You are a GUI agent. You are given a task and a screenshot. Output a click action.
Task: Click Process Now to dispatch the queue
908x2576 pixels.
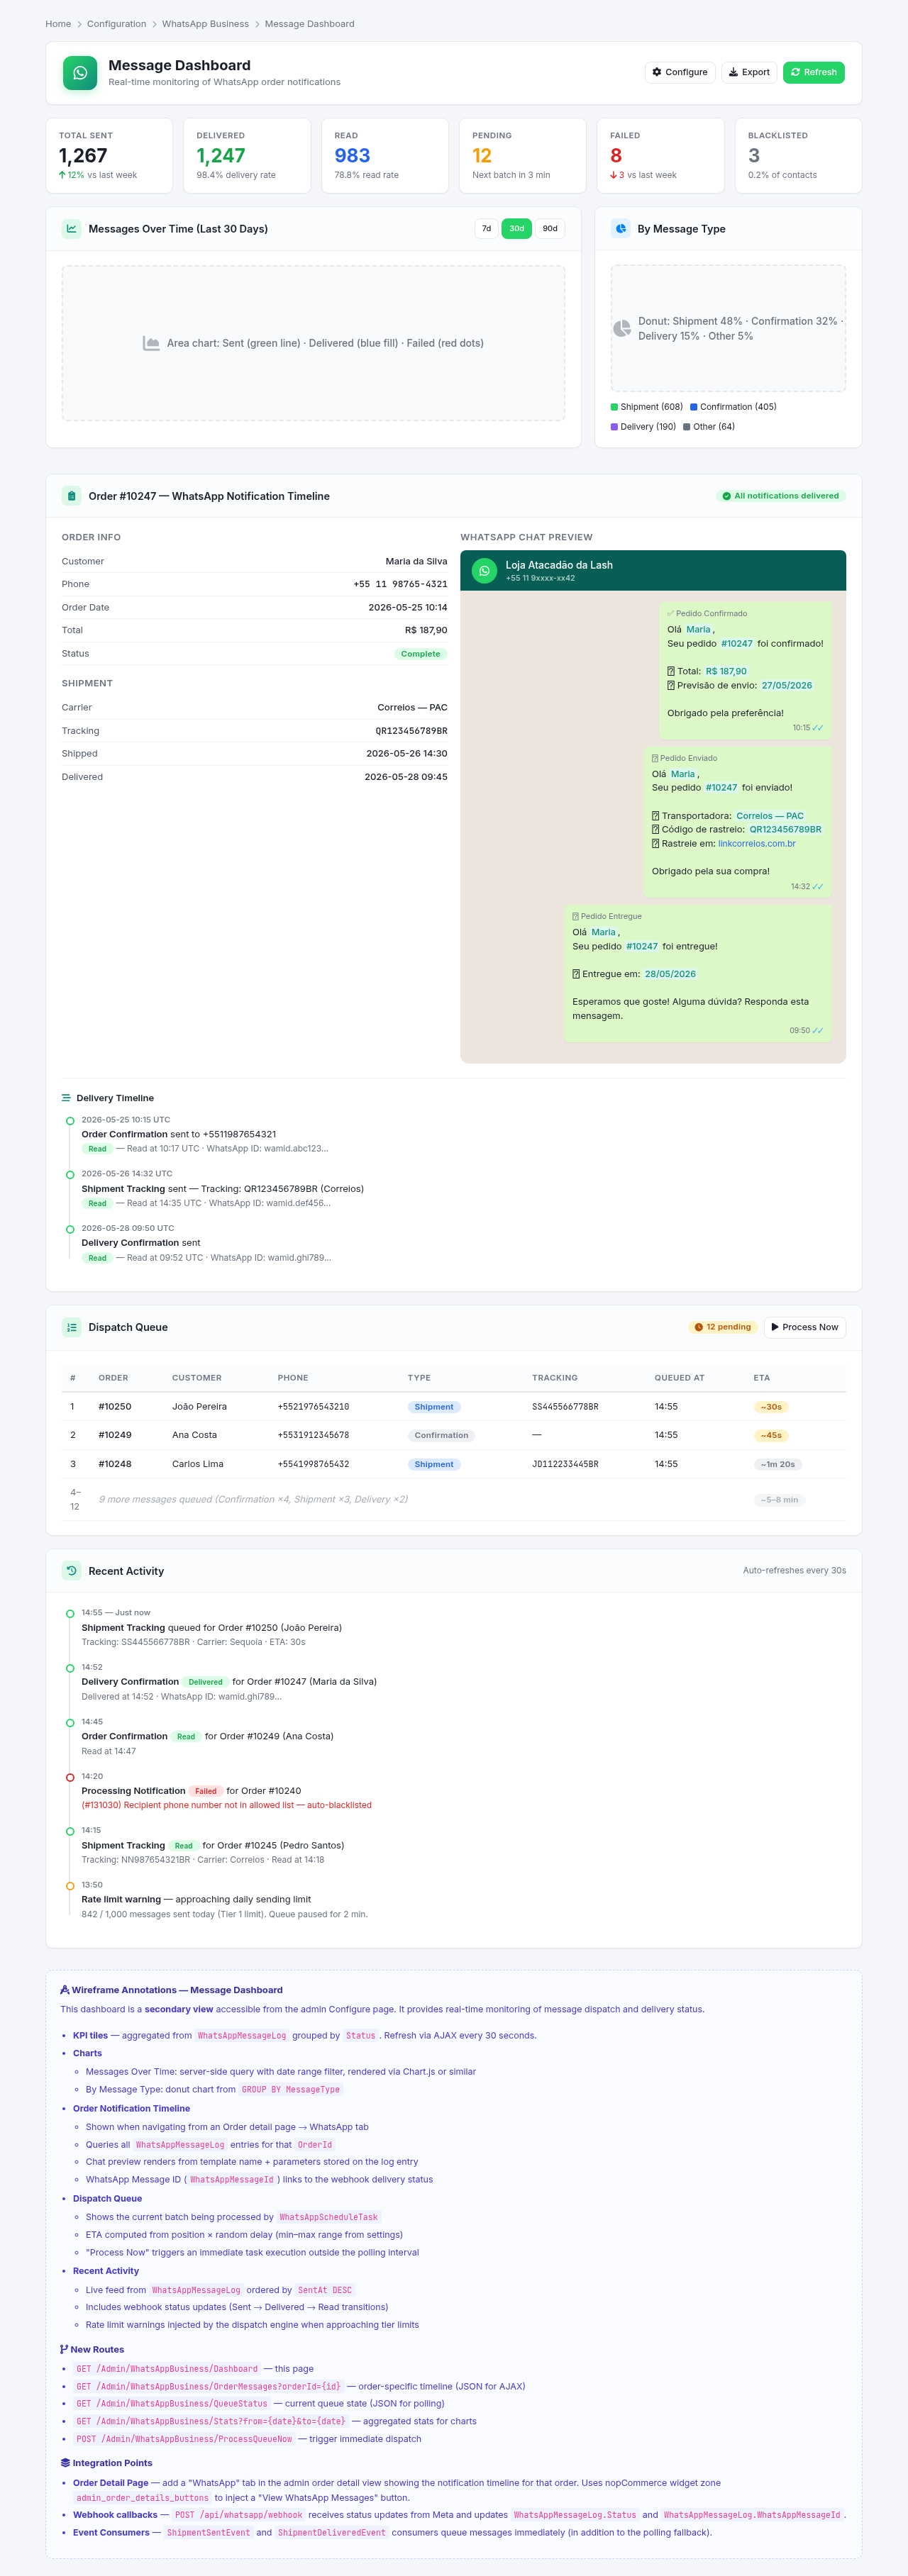pos(805,1328)
